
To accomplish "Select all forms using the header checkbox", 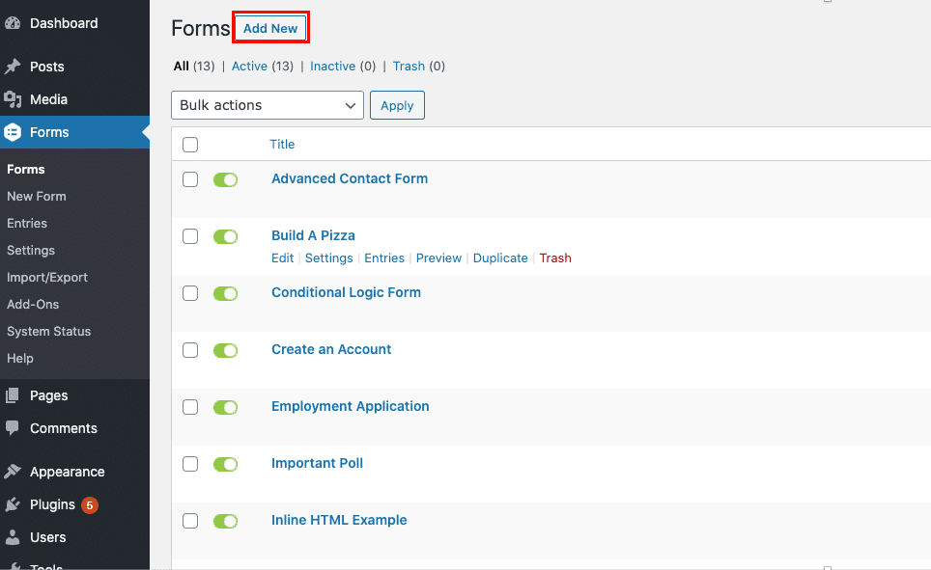I will [x=190, y=144].
